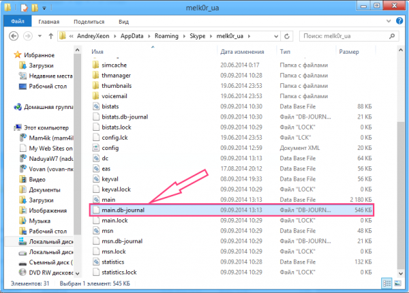Open the Поделиться tab
This screenshot has width=409, height=293.
coord(89,22)
